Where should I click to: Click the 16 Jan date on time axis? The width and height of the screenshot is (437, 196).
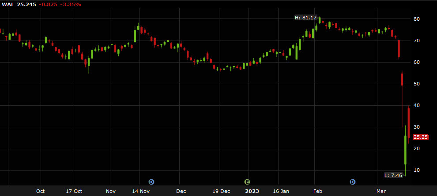pos(281,191)
